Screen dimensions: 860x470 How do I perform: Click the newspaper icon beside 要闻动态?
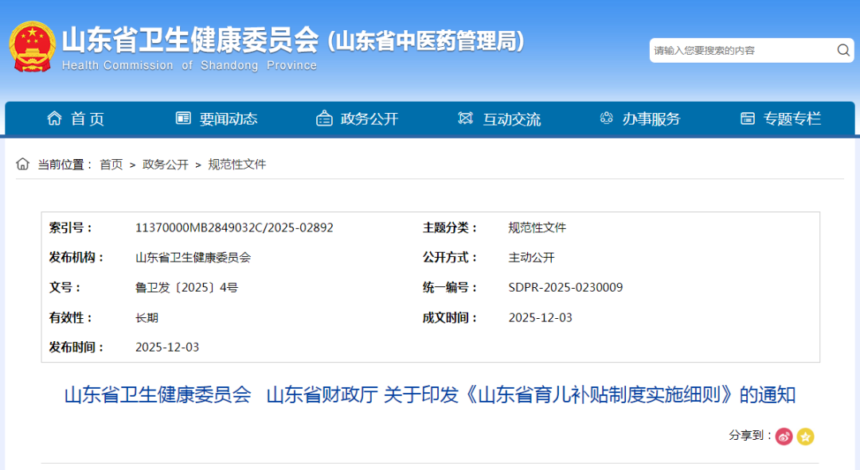(x=183, y=118)
